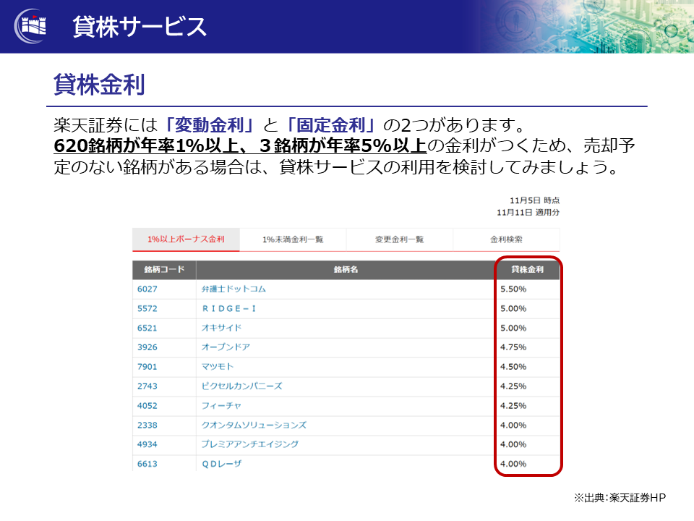Open the ピクセルカンパニーズ stock link

pos(241,386)
